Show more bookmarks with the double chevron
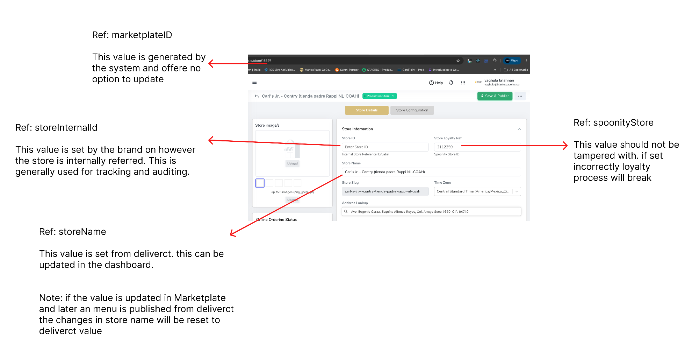This screenshot has width=692, height=358. [495, 70]
